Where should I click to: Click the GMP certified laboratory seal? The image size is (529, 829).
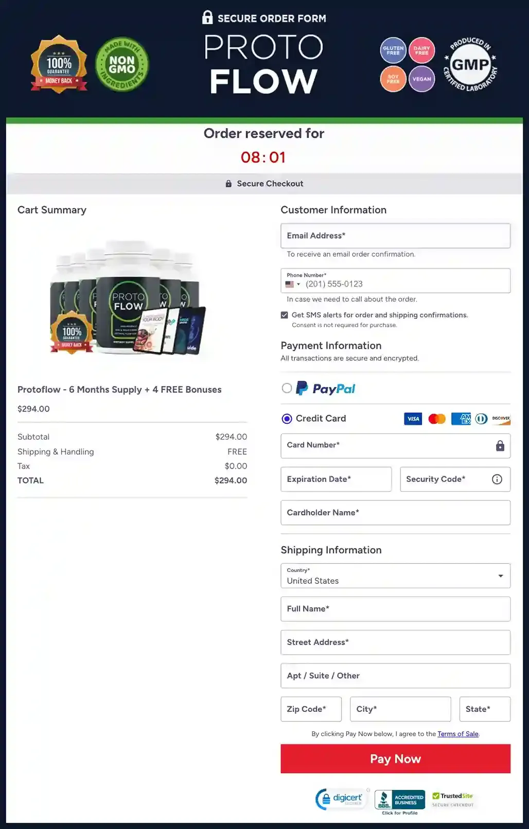(x=470, y=64)
